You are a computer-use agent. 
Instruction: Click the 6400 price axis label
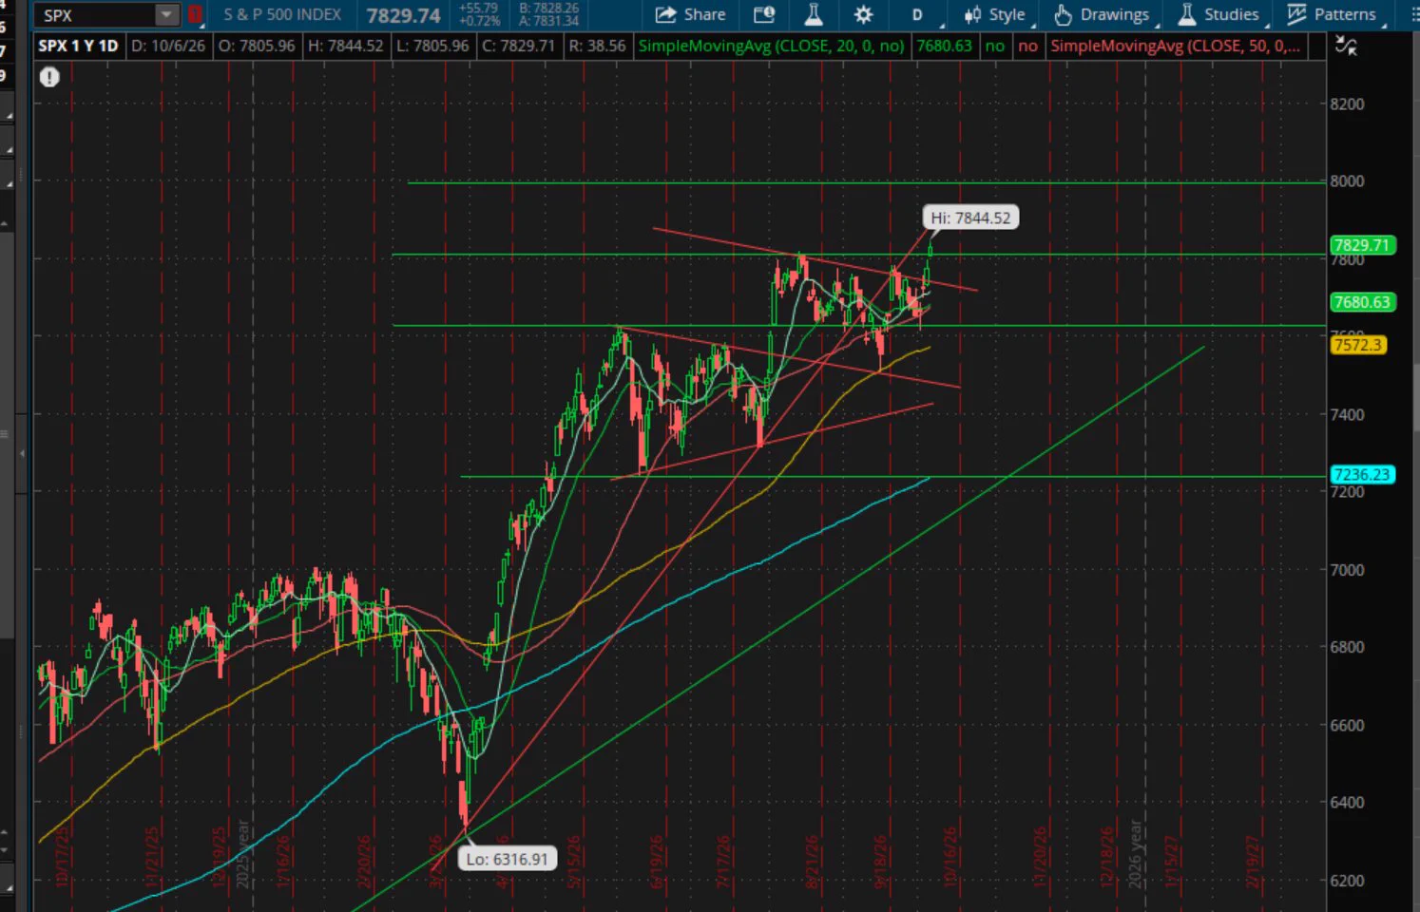point(1347,803)
